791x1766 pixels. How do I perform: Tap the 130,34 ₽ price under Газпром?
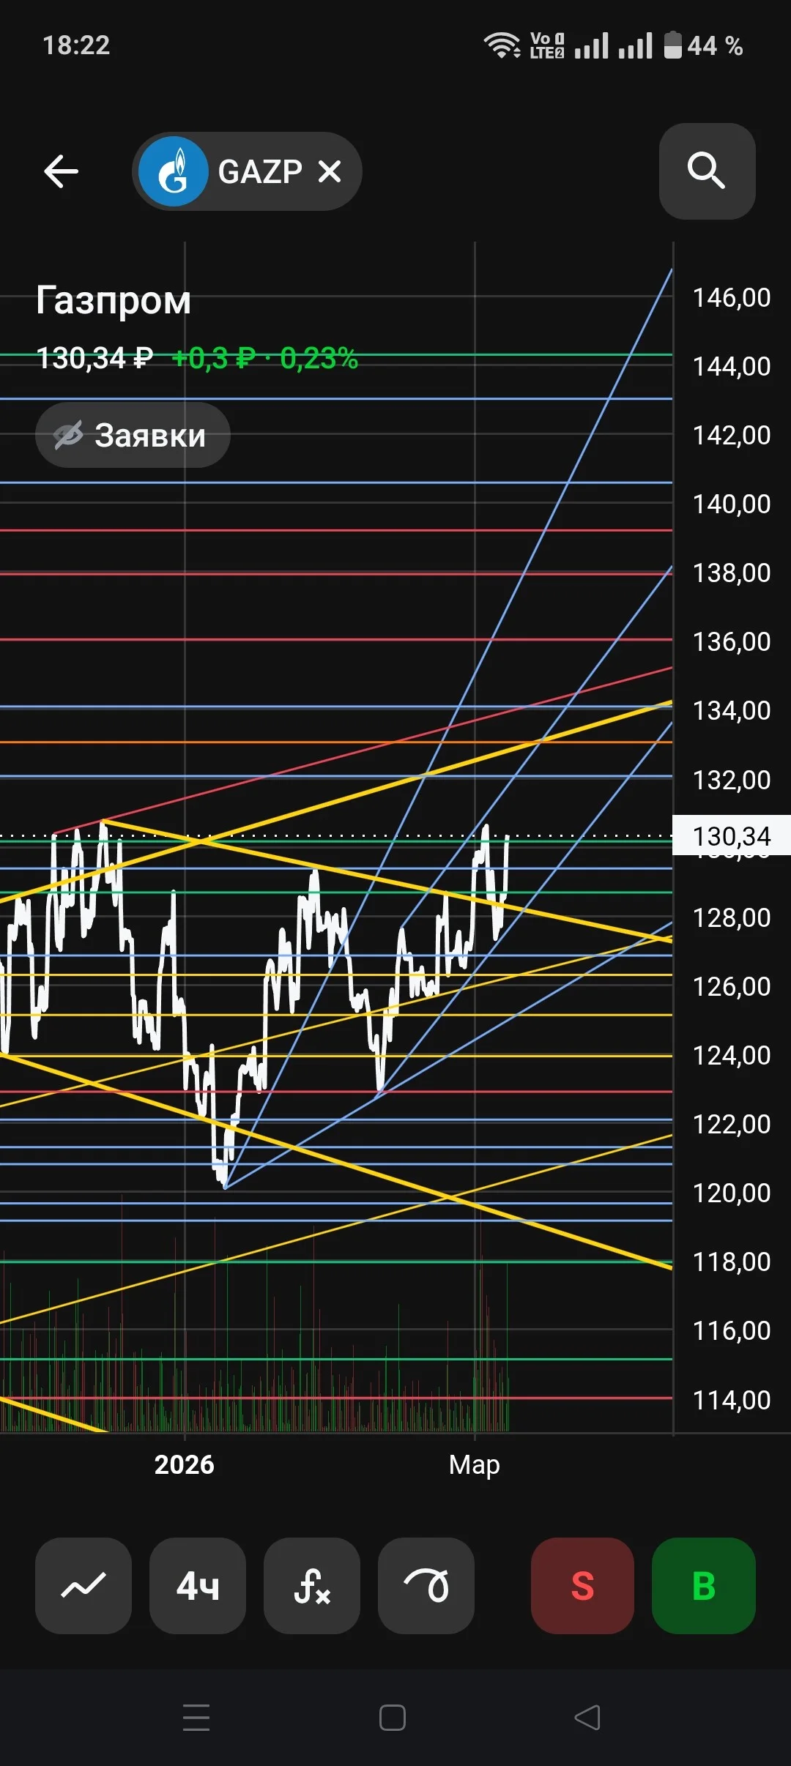[94, 358]
